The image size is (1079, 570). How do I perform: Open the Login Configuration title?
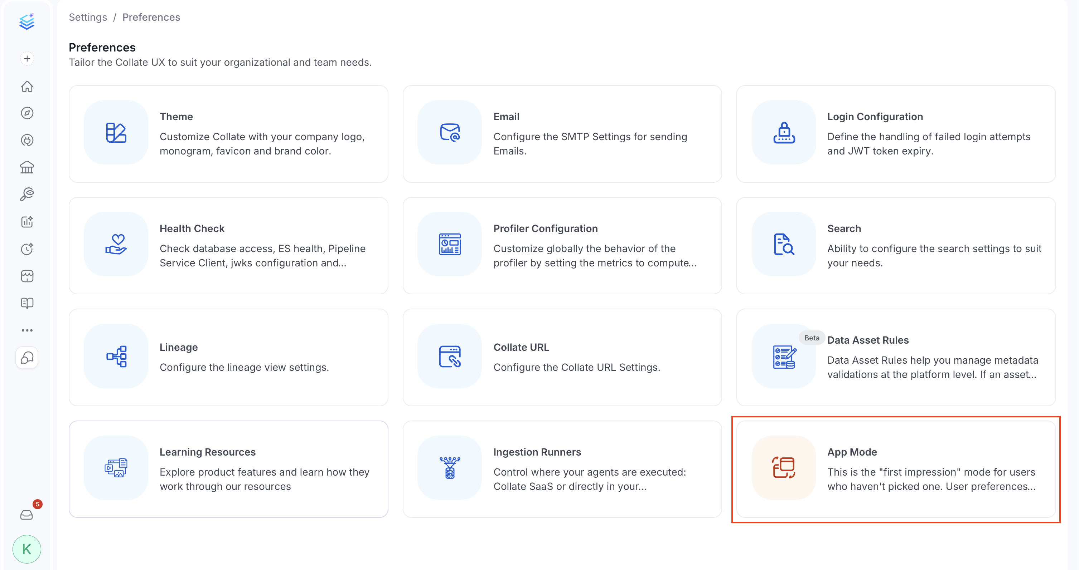(x=875, y=117)
